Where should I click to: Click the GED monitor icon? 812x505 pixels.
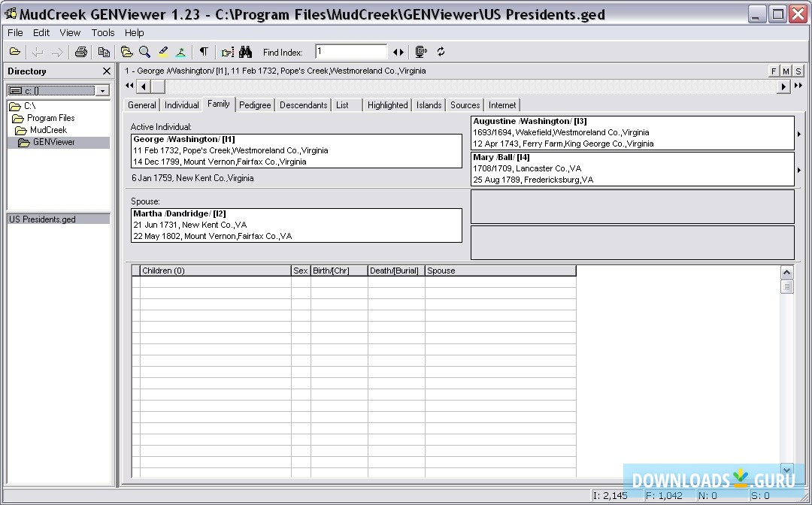[x=421, y=52]
